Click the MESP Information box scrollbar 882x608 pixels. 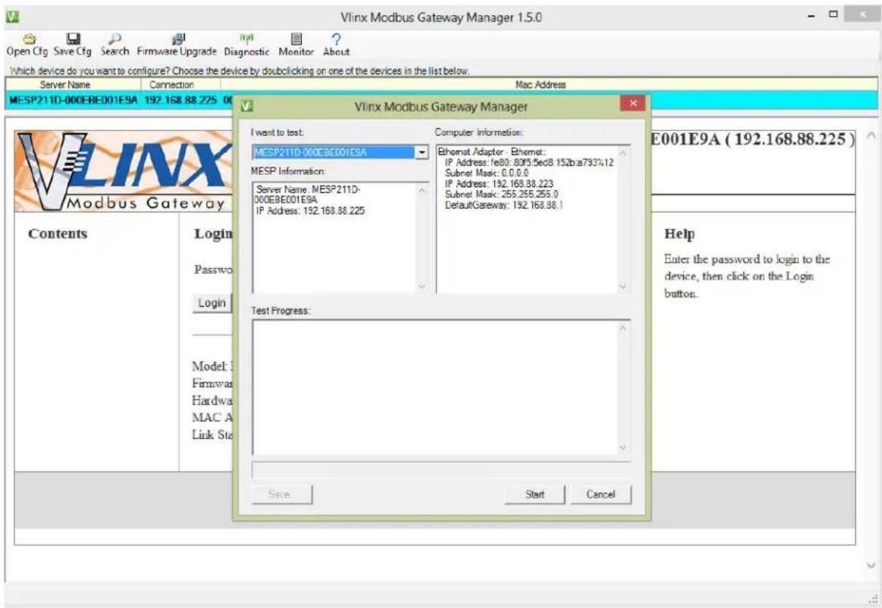click(422, 237)
